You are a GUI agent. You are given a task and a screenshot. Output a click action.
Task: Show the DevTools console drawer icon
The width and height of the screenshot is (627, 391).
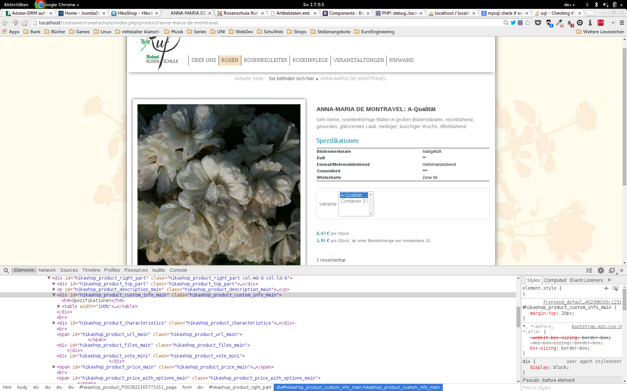click(x=589, y=270)
